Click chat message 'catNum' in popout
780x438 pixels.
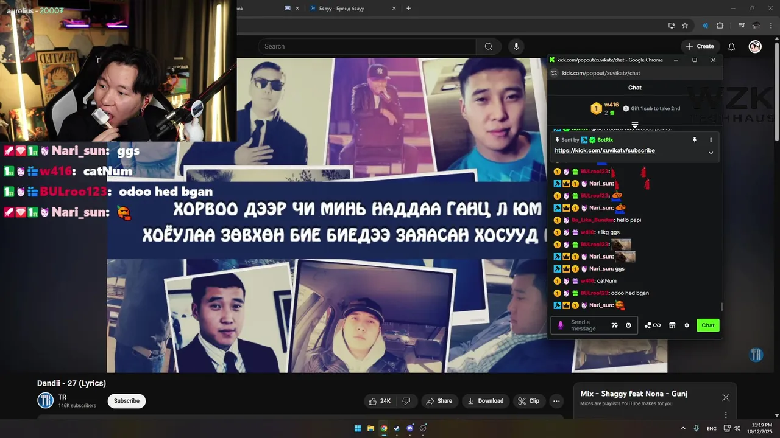click(x=607, y=281)
